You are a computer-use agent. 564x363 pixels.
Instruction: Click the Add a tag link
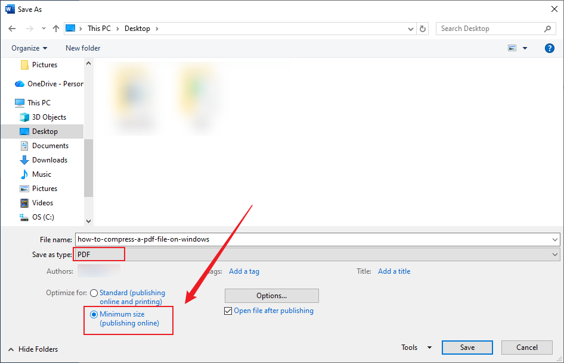244,271
